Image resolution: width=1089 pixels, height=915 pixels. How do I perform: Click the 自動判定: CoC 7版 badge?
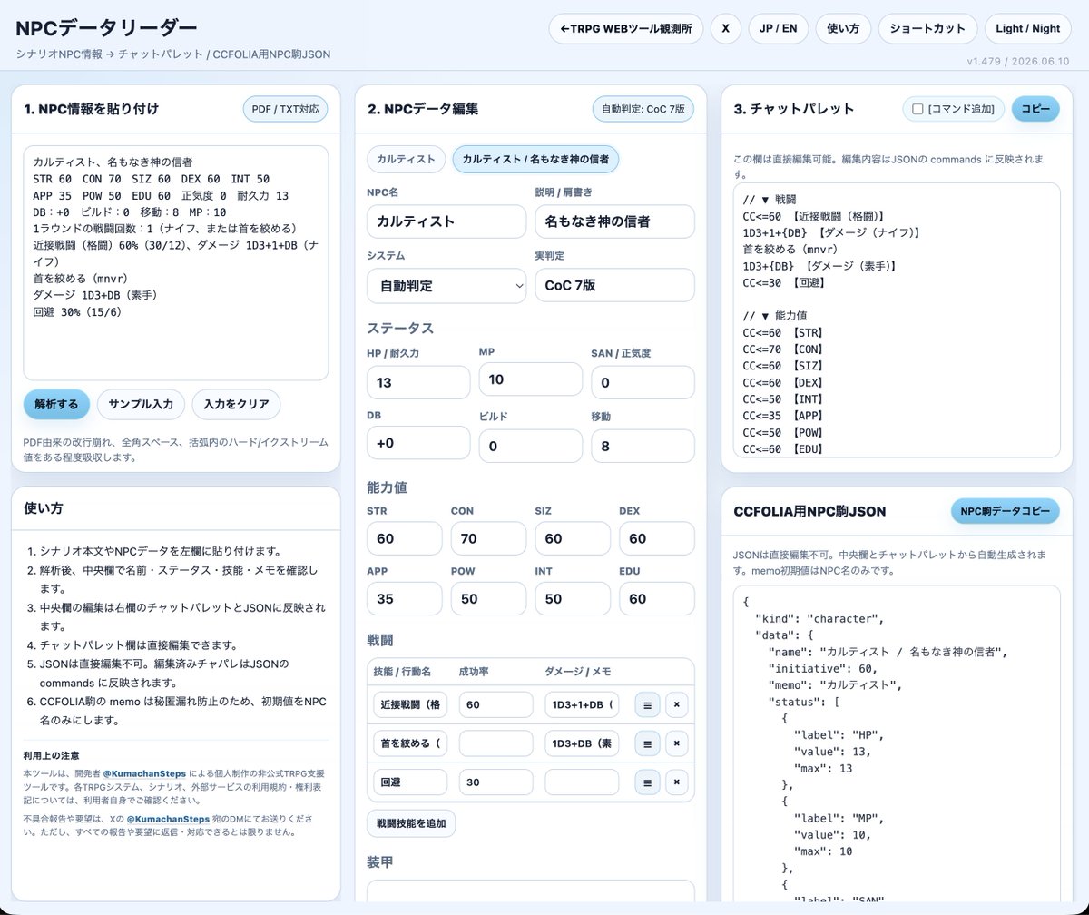(643, 109)
